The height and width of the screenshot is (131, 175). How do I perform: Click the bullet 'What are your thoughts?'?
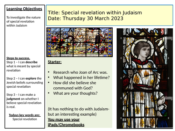[x=75, y=93]
